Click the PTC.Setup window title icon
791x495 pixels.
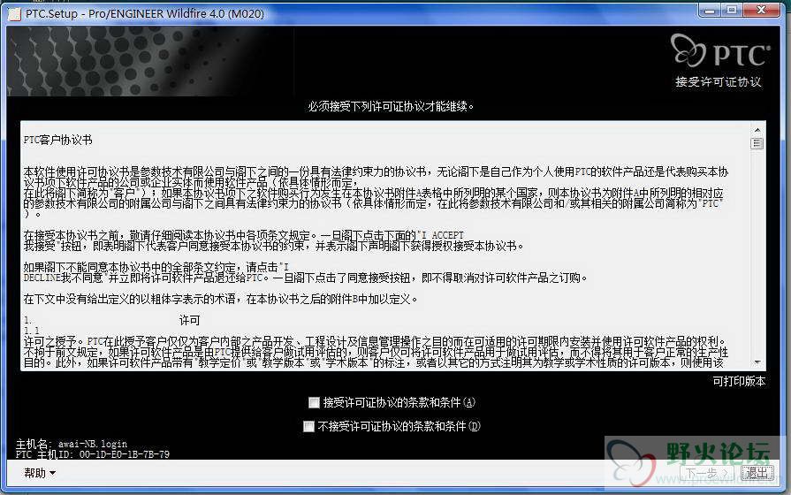tap(15, 13)
